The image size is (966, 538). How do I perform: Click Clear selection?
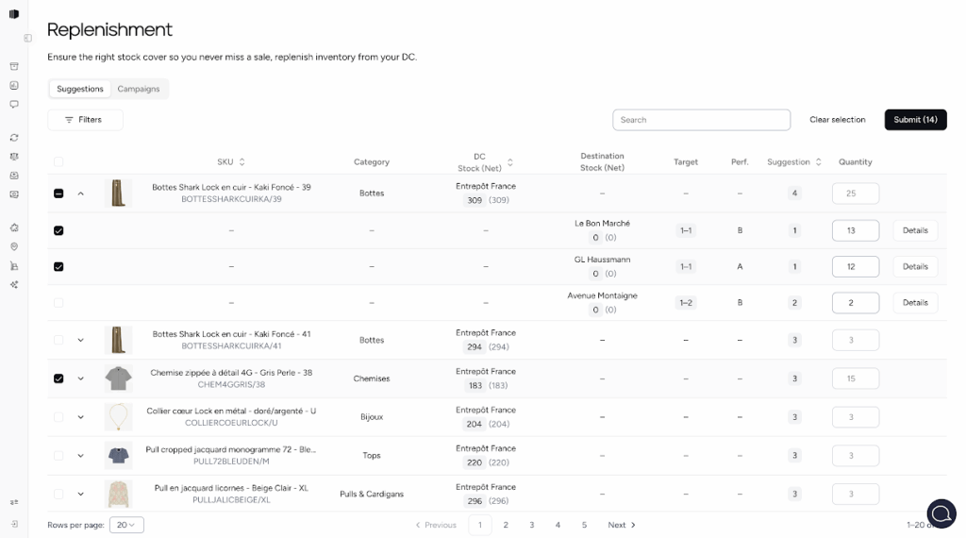837,120
